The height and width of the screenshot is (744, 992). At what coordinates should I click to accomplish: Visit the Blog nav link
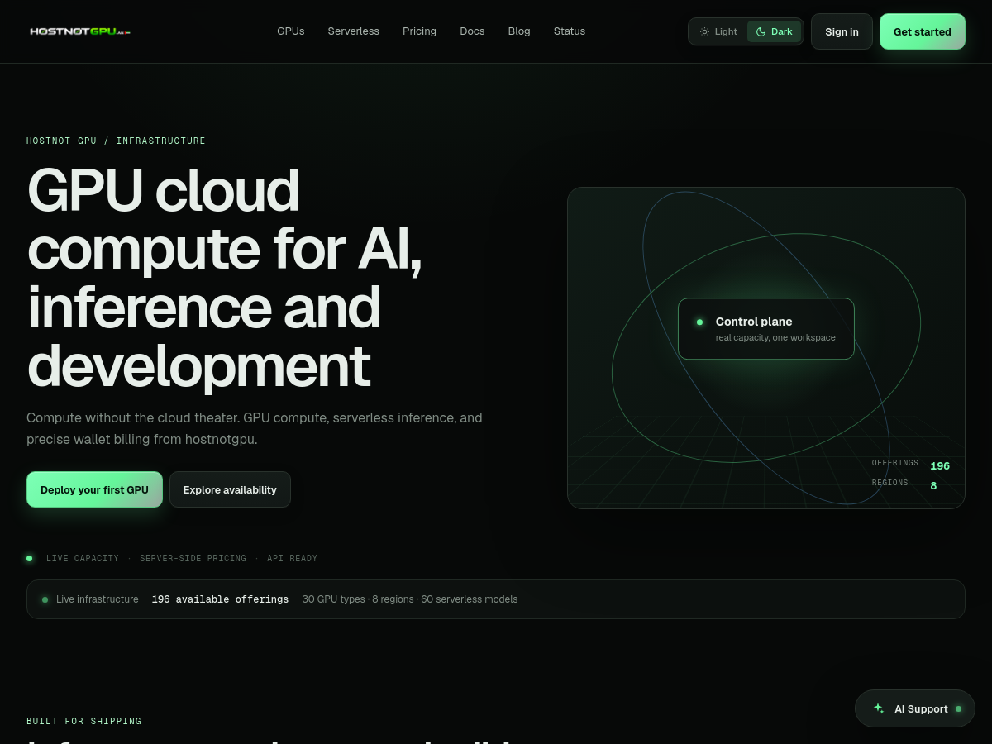[519, 31]
